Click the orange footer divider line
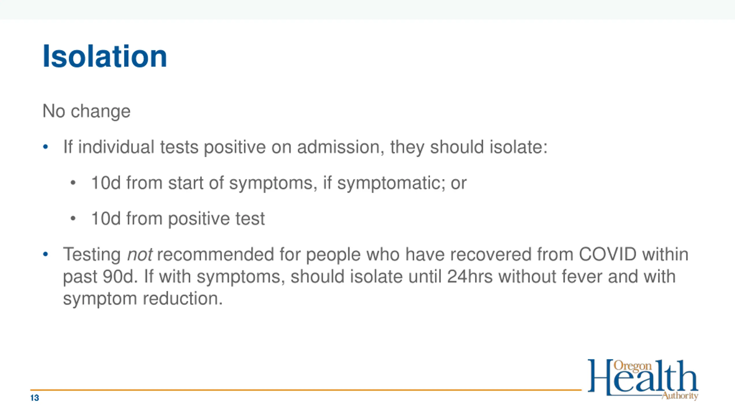735x413 pixels. point(306,390)
